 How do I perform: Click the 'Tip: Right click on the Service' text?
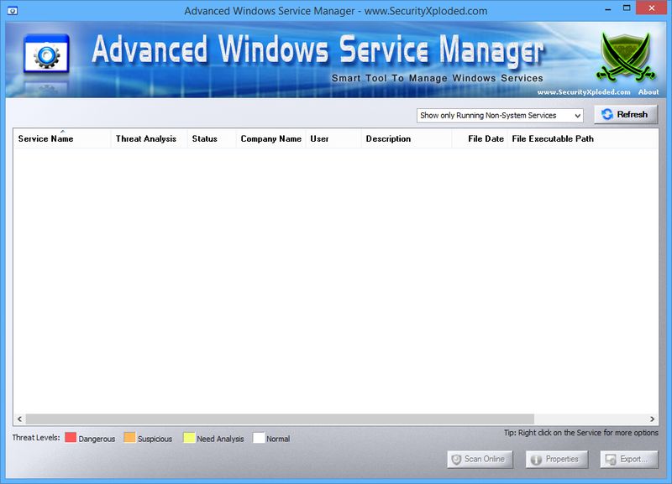point(580,433)
